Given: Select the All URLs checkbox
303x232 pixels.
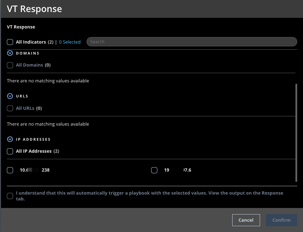Looking at the screenshot, I should [x=10, y=108].
